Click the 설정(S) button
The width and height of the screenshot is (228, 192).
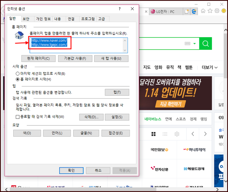(117, 117)
